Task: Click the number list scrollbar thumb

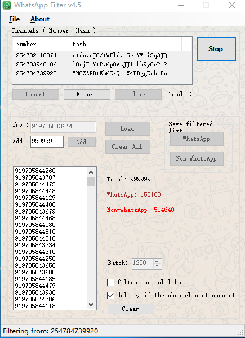Action: [x=91, y=182]
